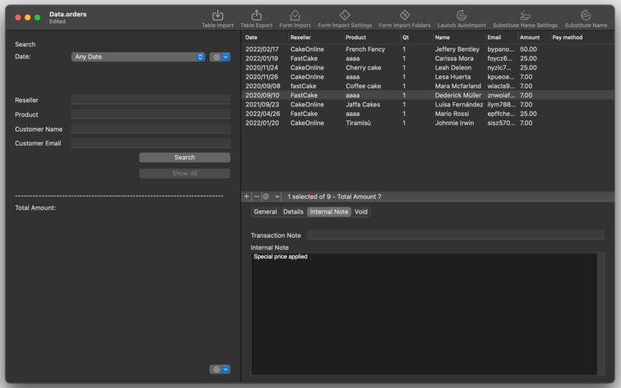Viewport: 621px width, 388px height.
Task: Click the Coffee cake product cell
Action: pos(363,86)
